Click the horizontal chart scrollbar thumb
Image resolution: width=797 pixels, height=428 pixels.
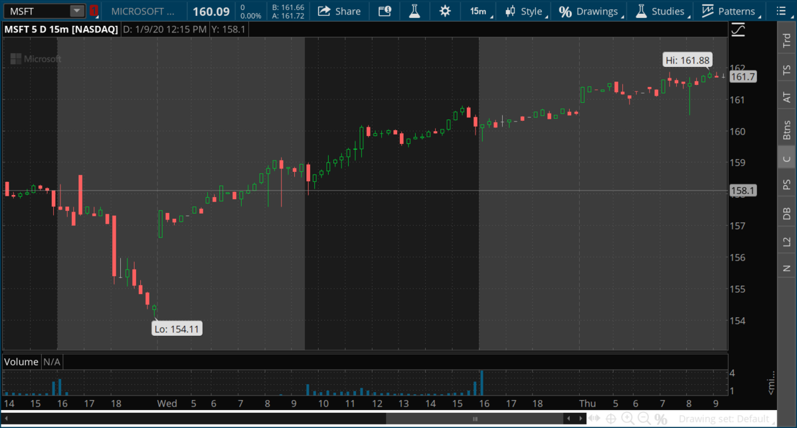(x=475, y=419)
